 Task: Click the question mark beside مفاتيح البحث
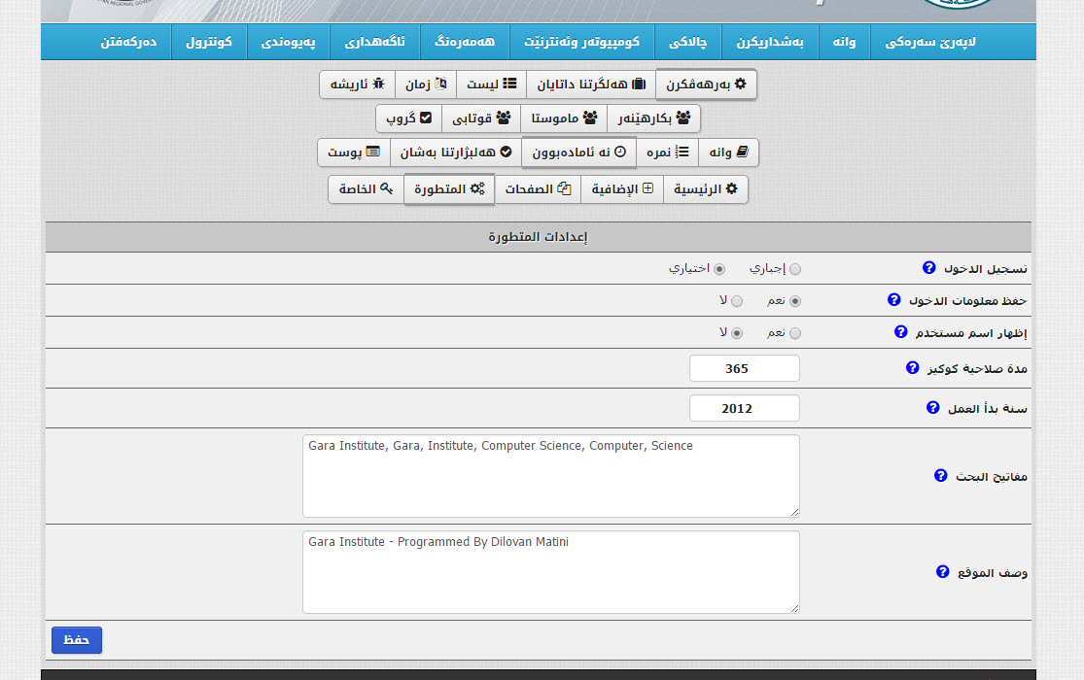click(x=940, y=476)
